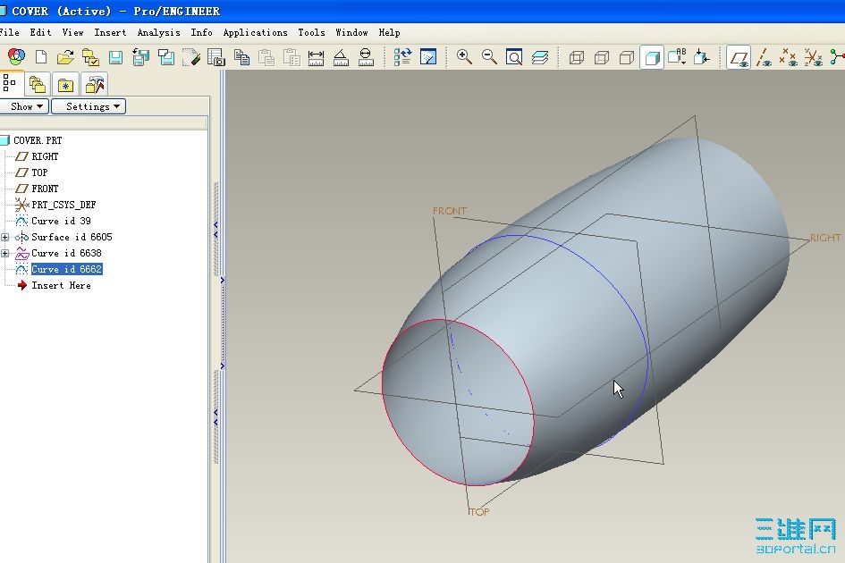The image size is (845, 563).
Task: Click the Zoom In magnifier icon
Action: (464, 57)
